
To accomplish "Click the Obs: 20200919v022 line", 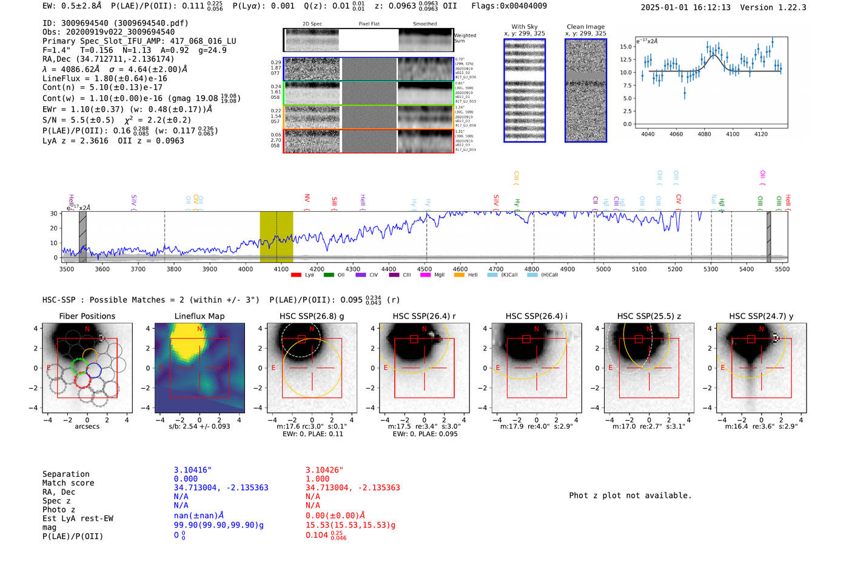I will pos(109,32).
